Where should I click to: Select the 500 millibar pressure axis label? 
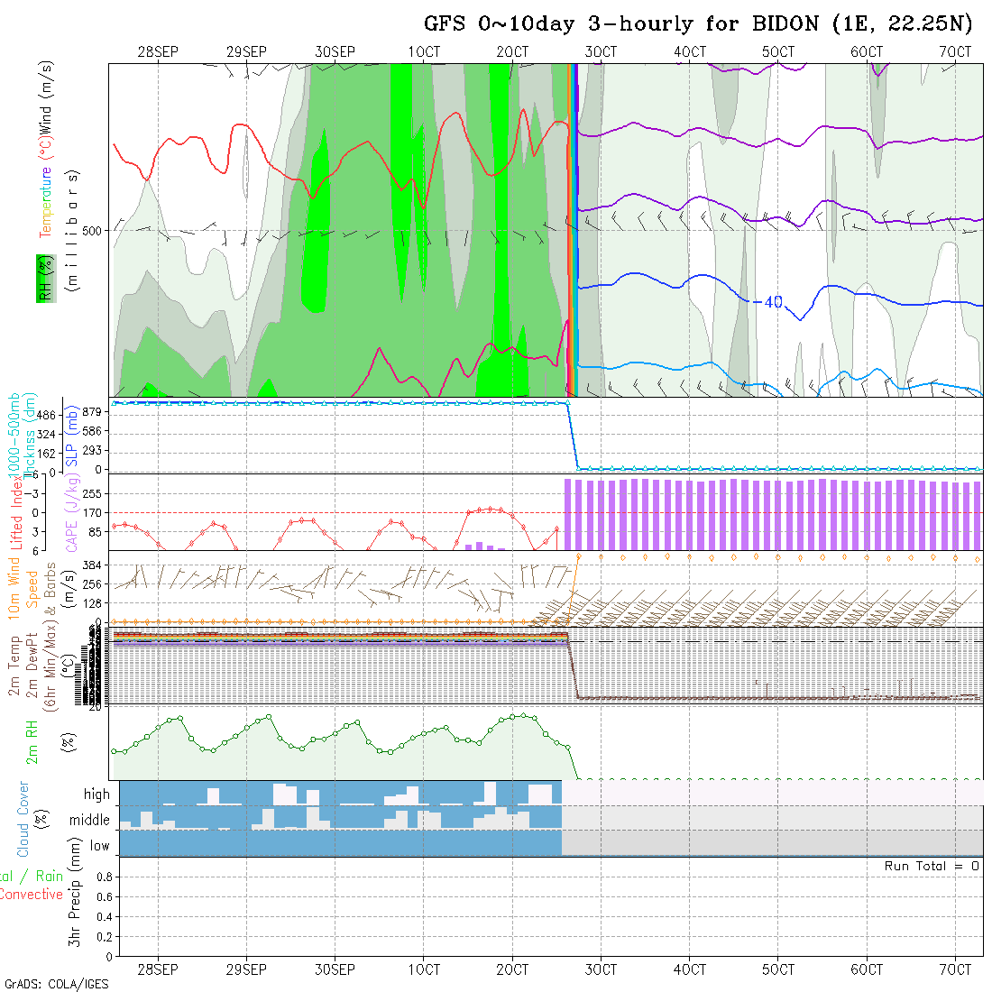[91, 231]
